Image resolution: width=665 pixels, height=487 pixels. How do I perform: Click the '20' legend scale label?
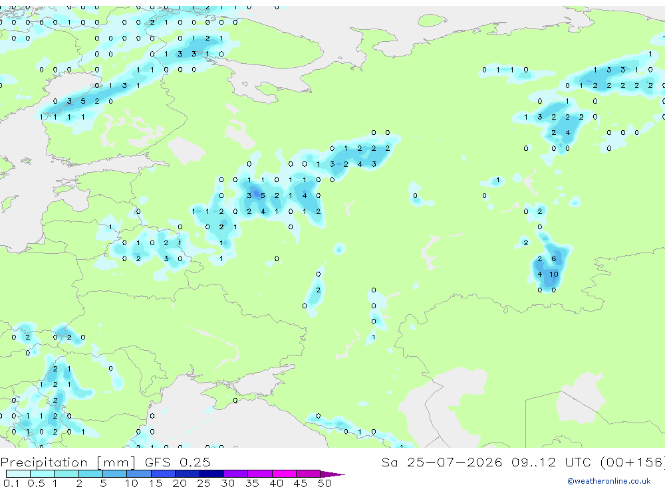180,483
